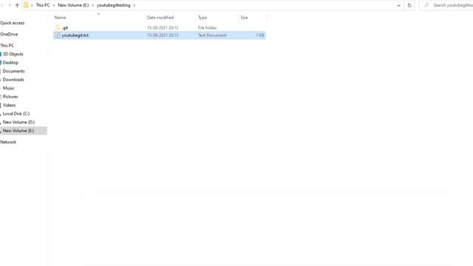Select This PC in navigation pane

tap(7, 46)
